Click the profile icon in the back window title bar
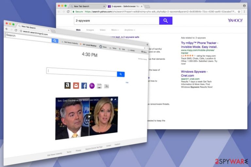The image size is (251, 167). point(244,6)
